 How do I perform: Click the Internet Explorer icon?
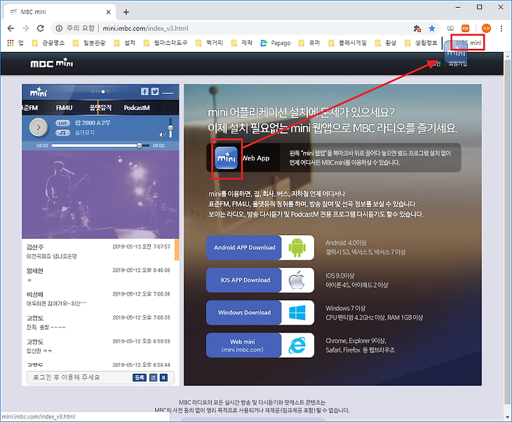pos(297,345)
